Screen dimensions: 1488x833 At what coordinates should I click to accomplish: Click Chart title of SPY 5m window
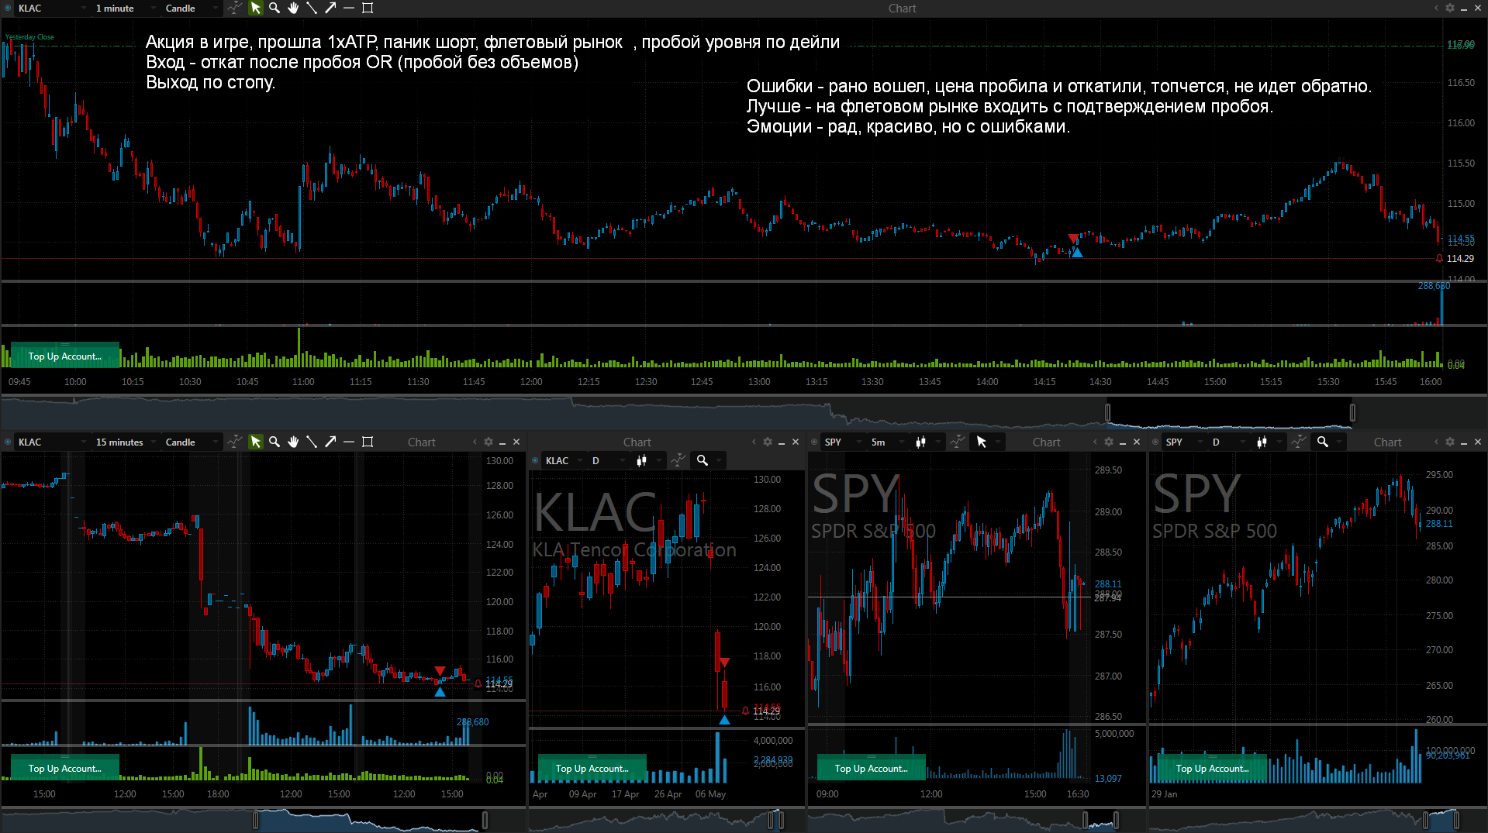tap(1047, 442)
